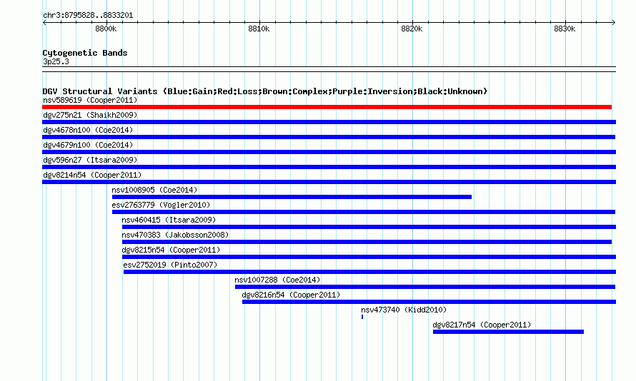
Task: Click the right arrow on the ruler
Action: tap(613, 23)
